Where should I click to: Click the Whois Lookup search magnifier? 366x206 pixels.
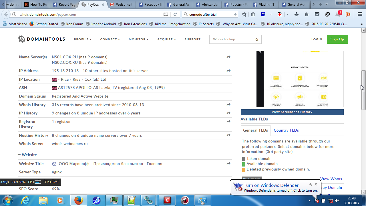pos(257,40)
